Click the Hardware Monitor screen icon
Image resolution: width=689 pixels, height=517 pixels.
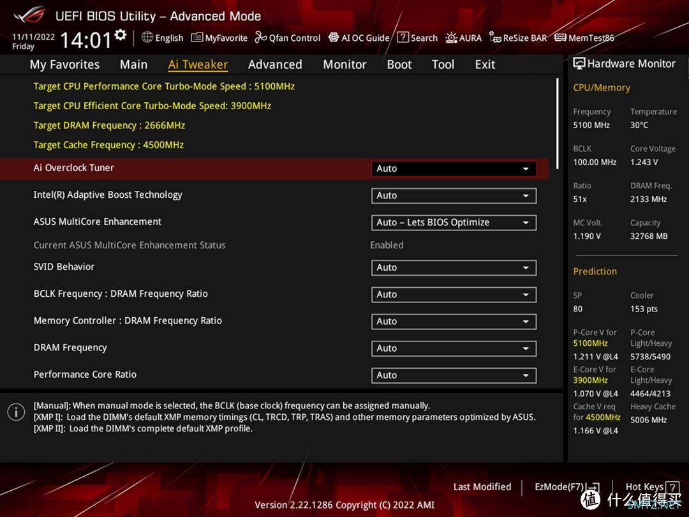coord(579,64)
